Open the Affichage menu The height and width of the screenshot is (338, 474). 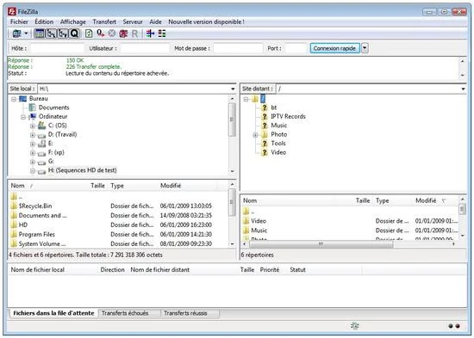click(x=73, y=22)
